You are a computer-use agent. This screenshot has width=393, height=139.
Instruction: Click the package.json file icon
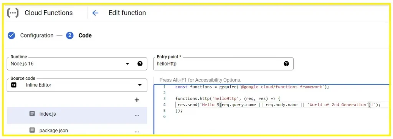point(32,130)
